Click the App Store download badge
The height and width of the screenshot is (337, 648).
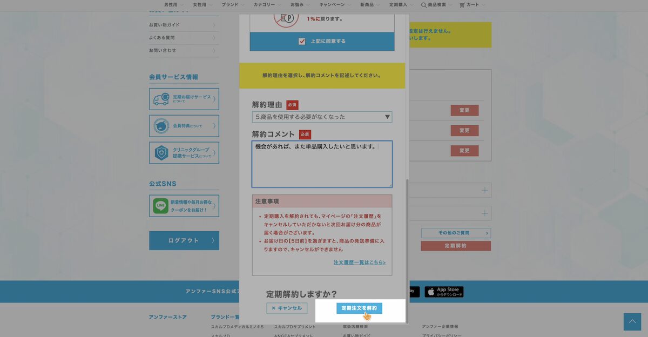(x=443, y=291)
